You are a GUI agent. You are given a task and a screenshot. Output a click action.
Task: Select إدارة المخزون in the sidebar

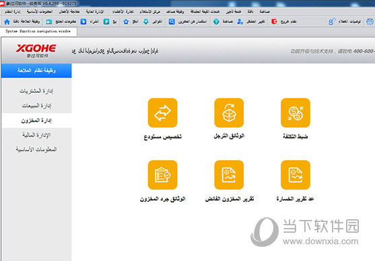[x=36, y=120]
